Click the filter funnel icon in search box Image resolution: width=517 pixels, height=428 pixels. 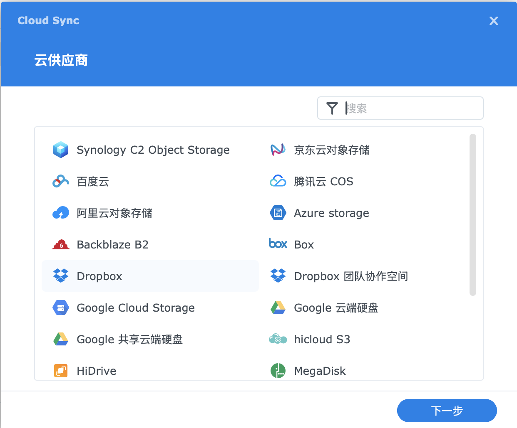pos(332,108)
